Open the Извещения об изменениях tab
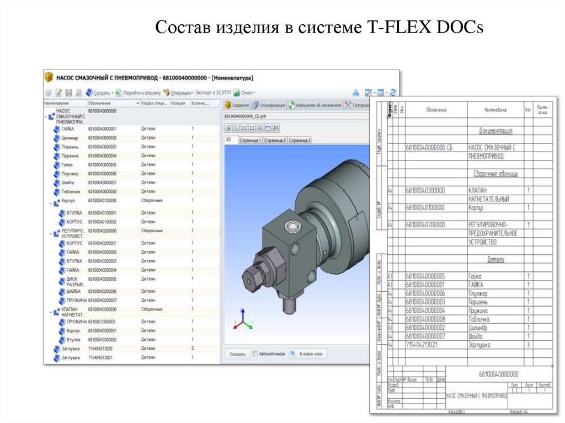The height and width of the screenshot is (423, 565). (x=315, y=105)
